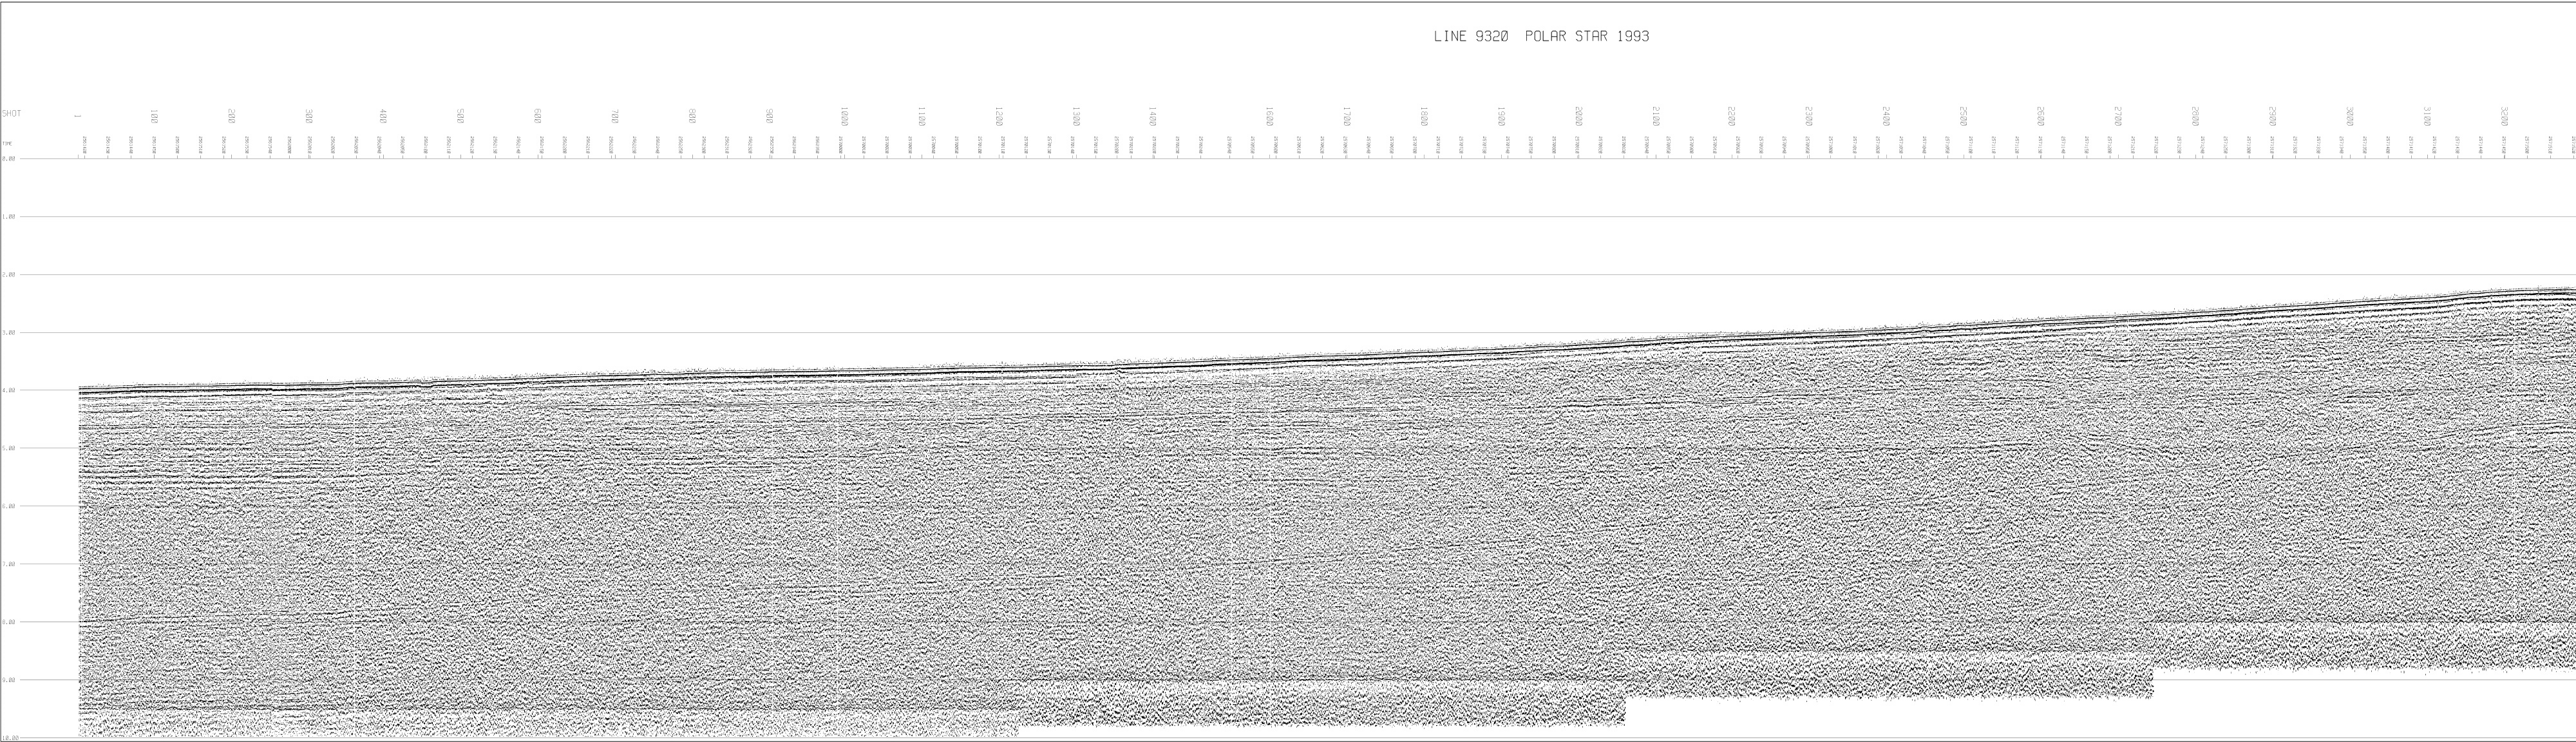Viewport: 2576px width, 742px height.
Task: Select shot label 1700
Action: pyautogui.click(x=1347, y=116)
